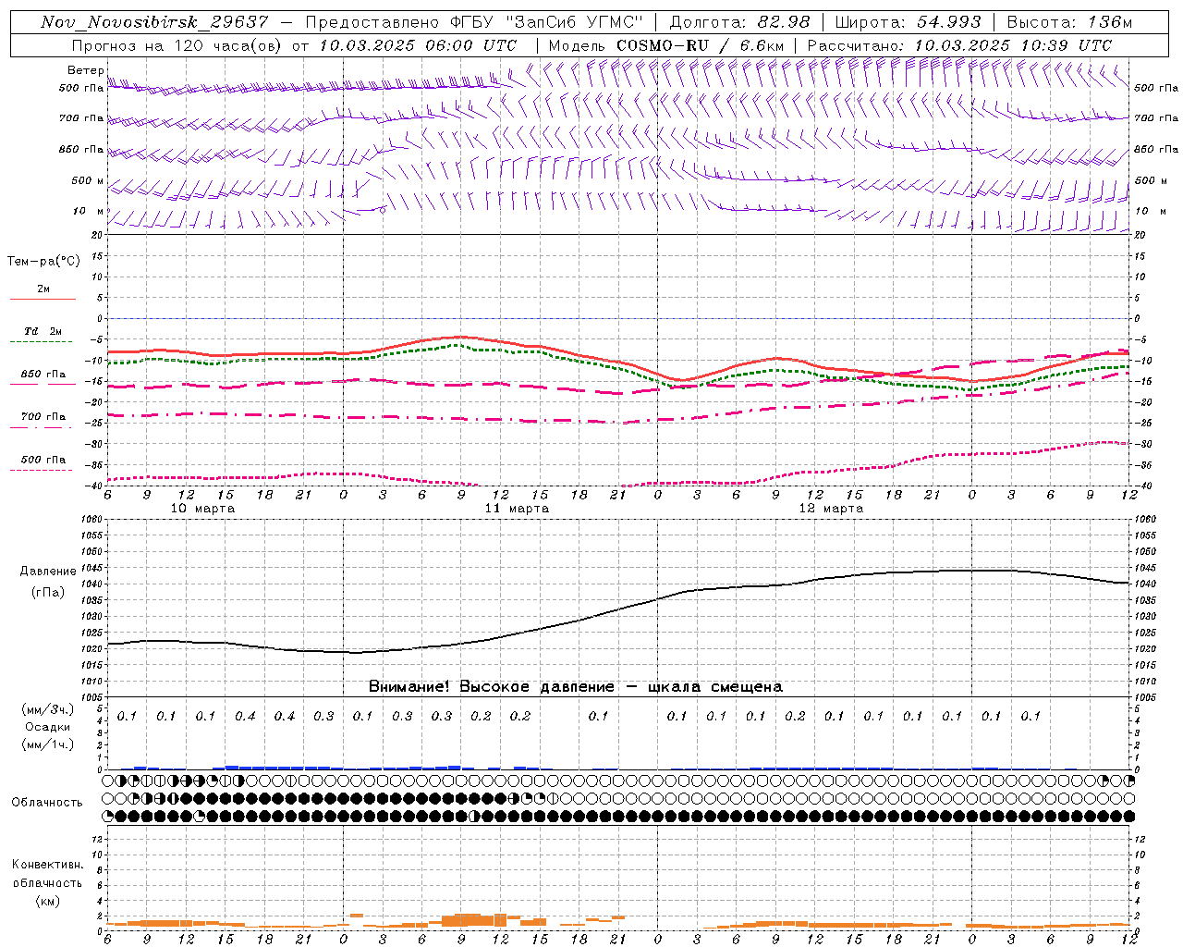This screenshot has width=1183, height=947.
Task: Click the Давление panel label
Action: [x=48, y=572]
